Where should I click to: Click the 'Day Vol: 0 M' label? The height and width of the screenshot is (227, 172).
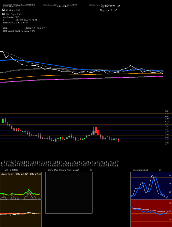point(108,10)
